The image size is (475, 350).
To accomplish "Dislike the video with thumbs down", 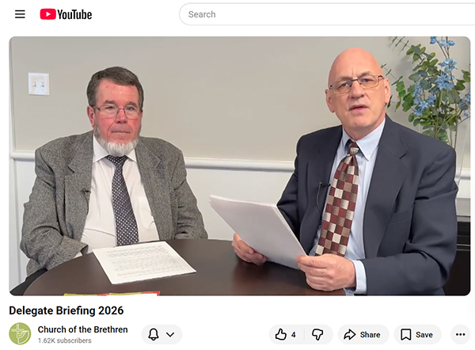I will point(318,334).
